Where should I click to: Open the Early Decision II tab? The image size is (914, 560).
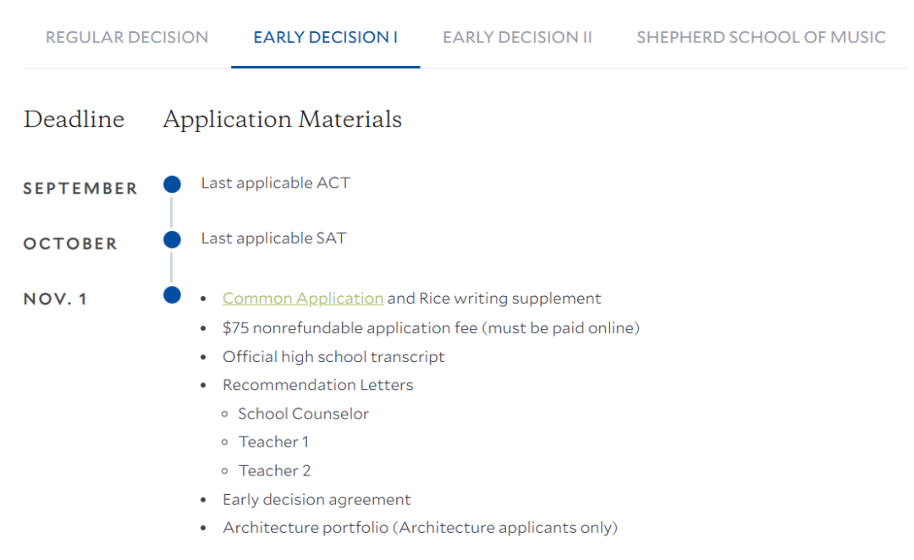pyautogui.click(x=517, y=37)
